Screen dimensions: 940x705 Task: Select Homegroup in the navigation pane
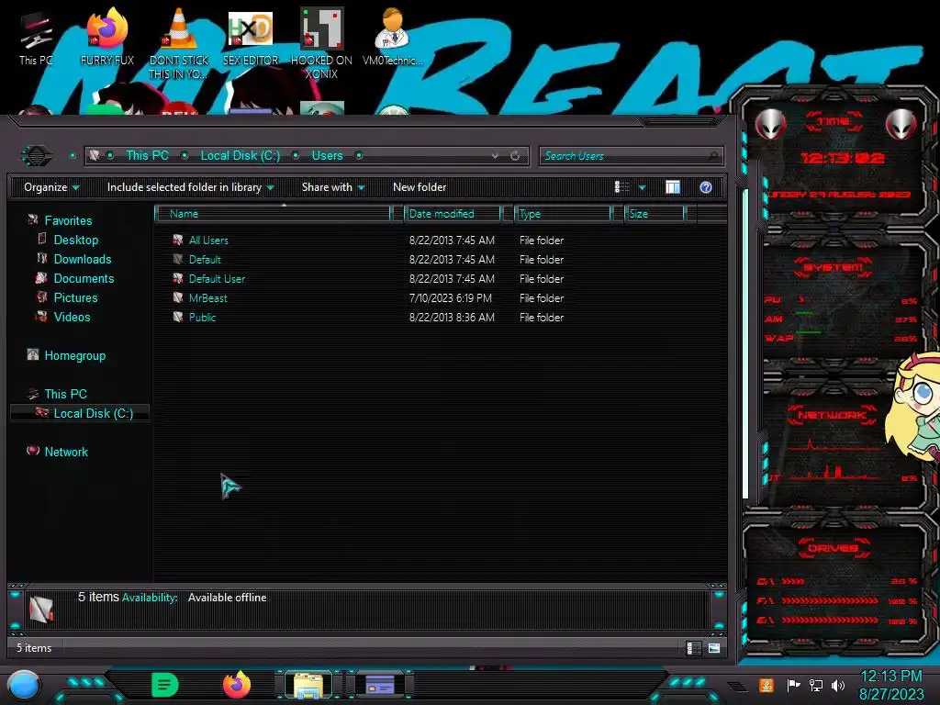(x=75, y=355)
